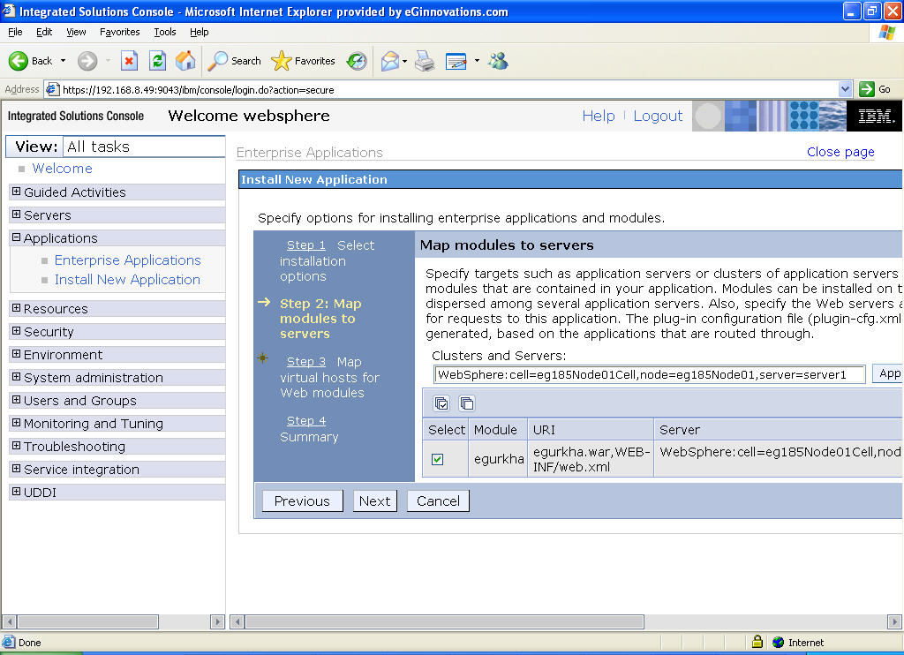Click the Internet zone globe icon

[779, 642]
